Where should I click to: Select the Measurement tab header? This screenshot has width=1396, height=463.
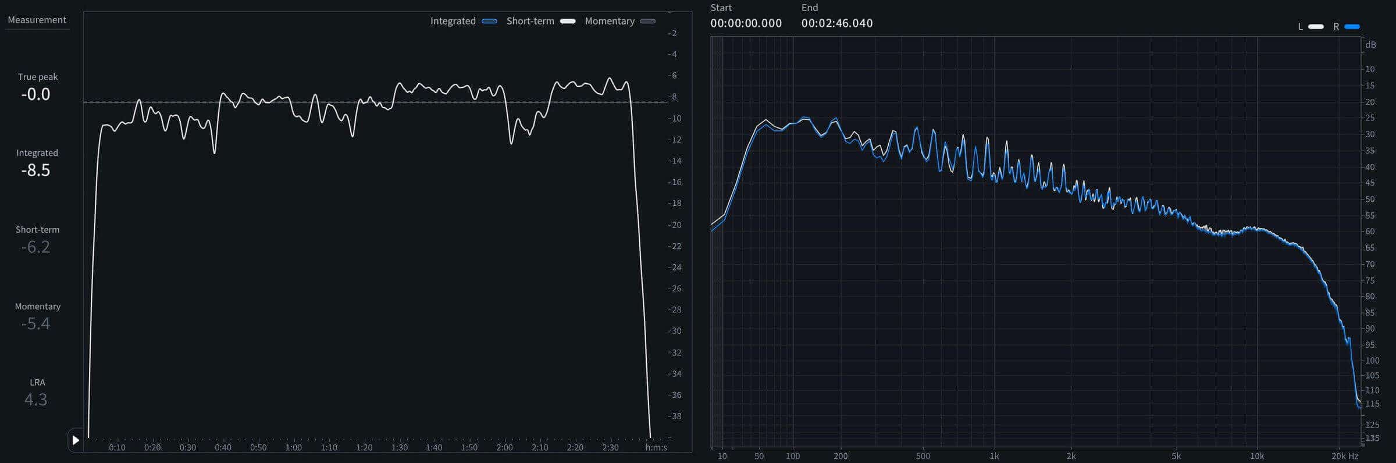37,20
